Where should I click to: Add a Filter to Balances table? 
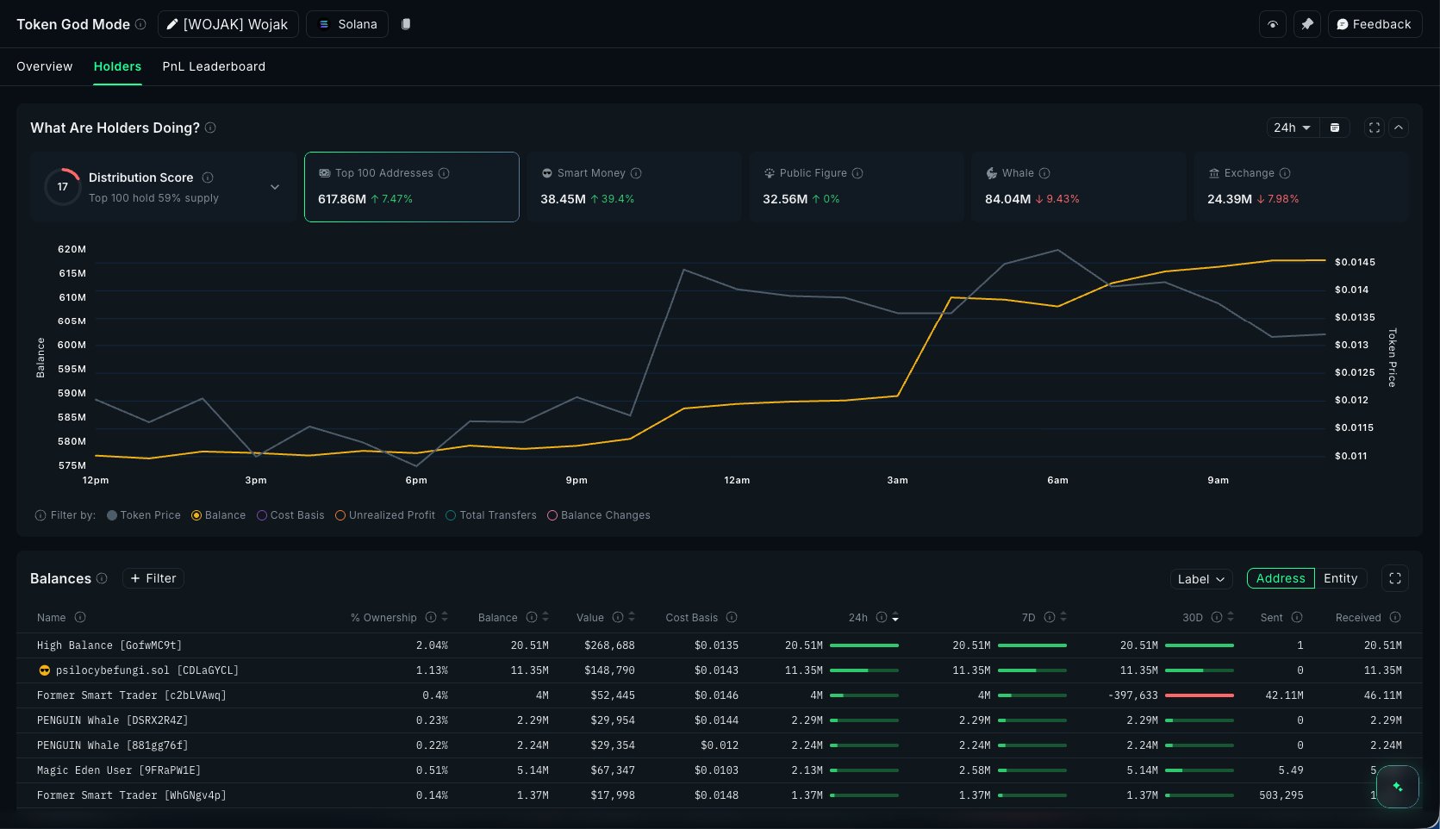tap(153, 578)
